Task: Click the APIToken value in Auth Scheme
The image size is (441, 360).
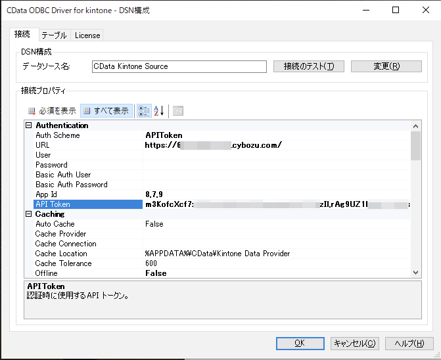Action: 164,135
